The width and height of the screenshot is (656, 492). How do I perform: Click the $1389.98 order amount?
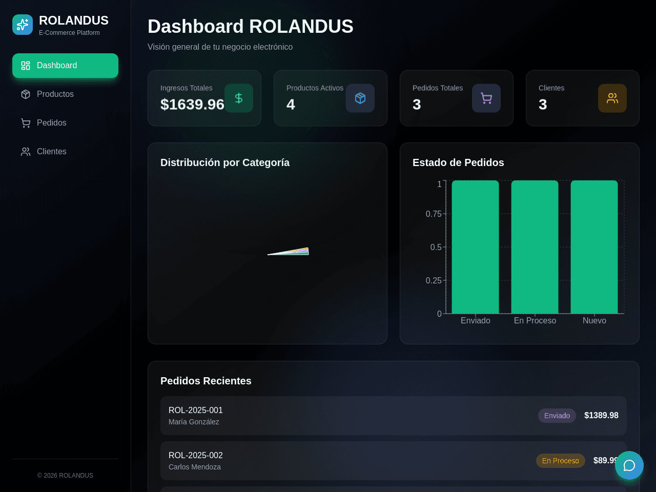(601, 416)
